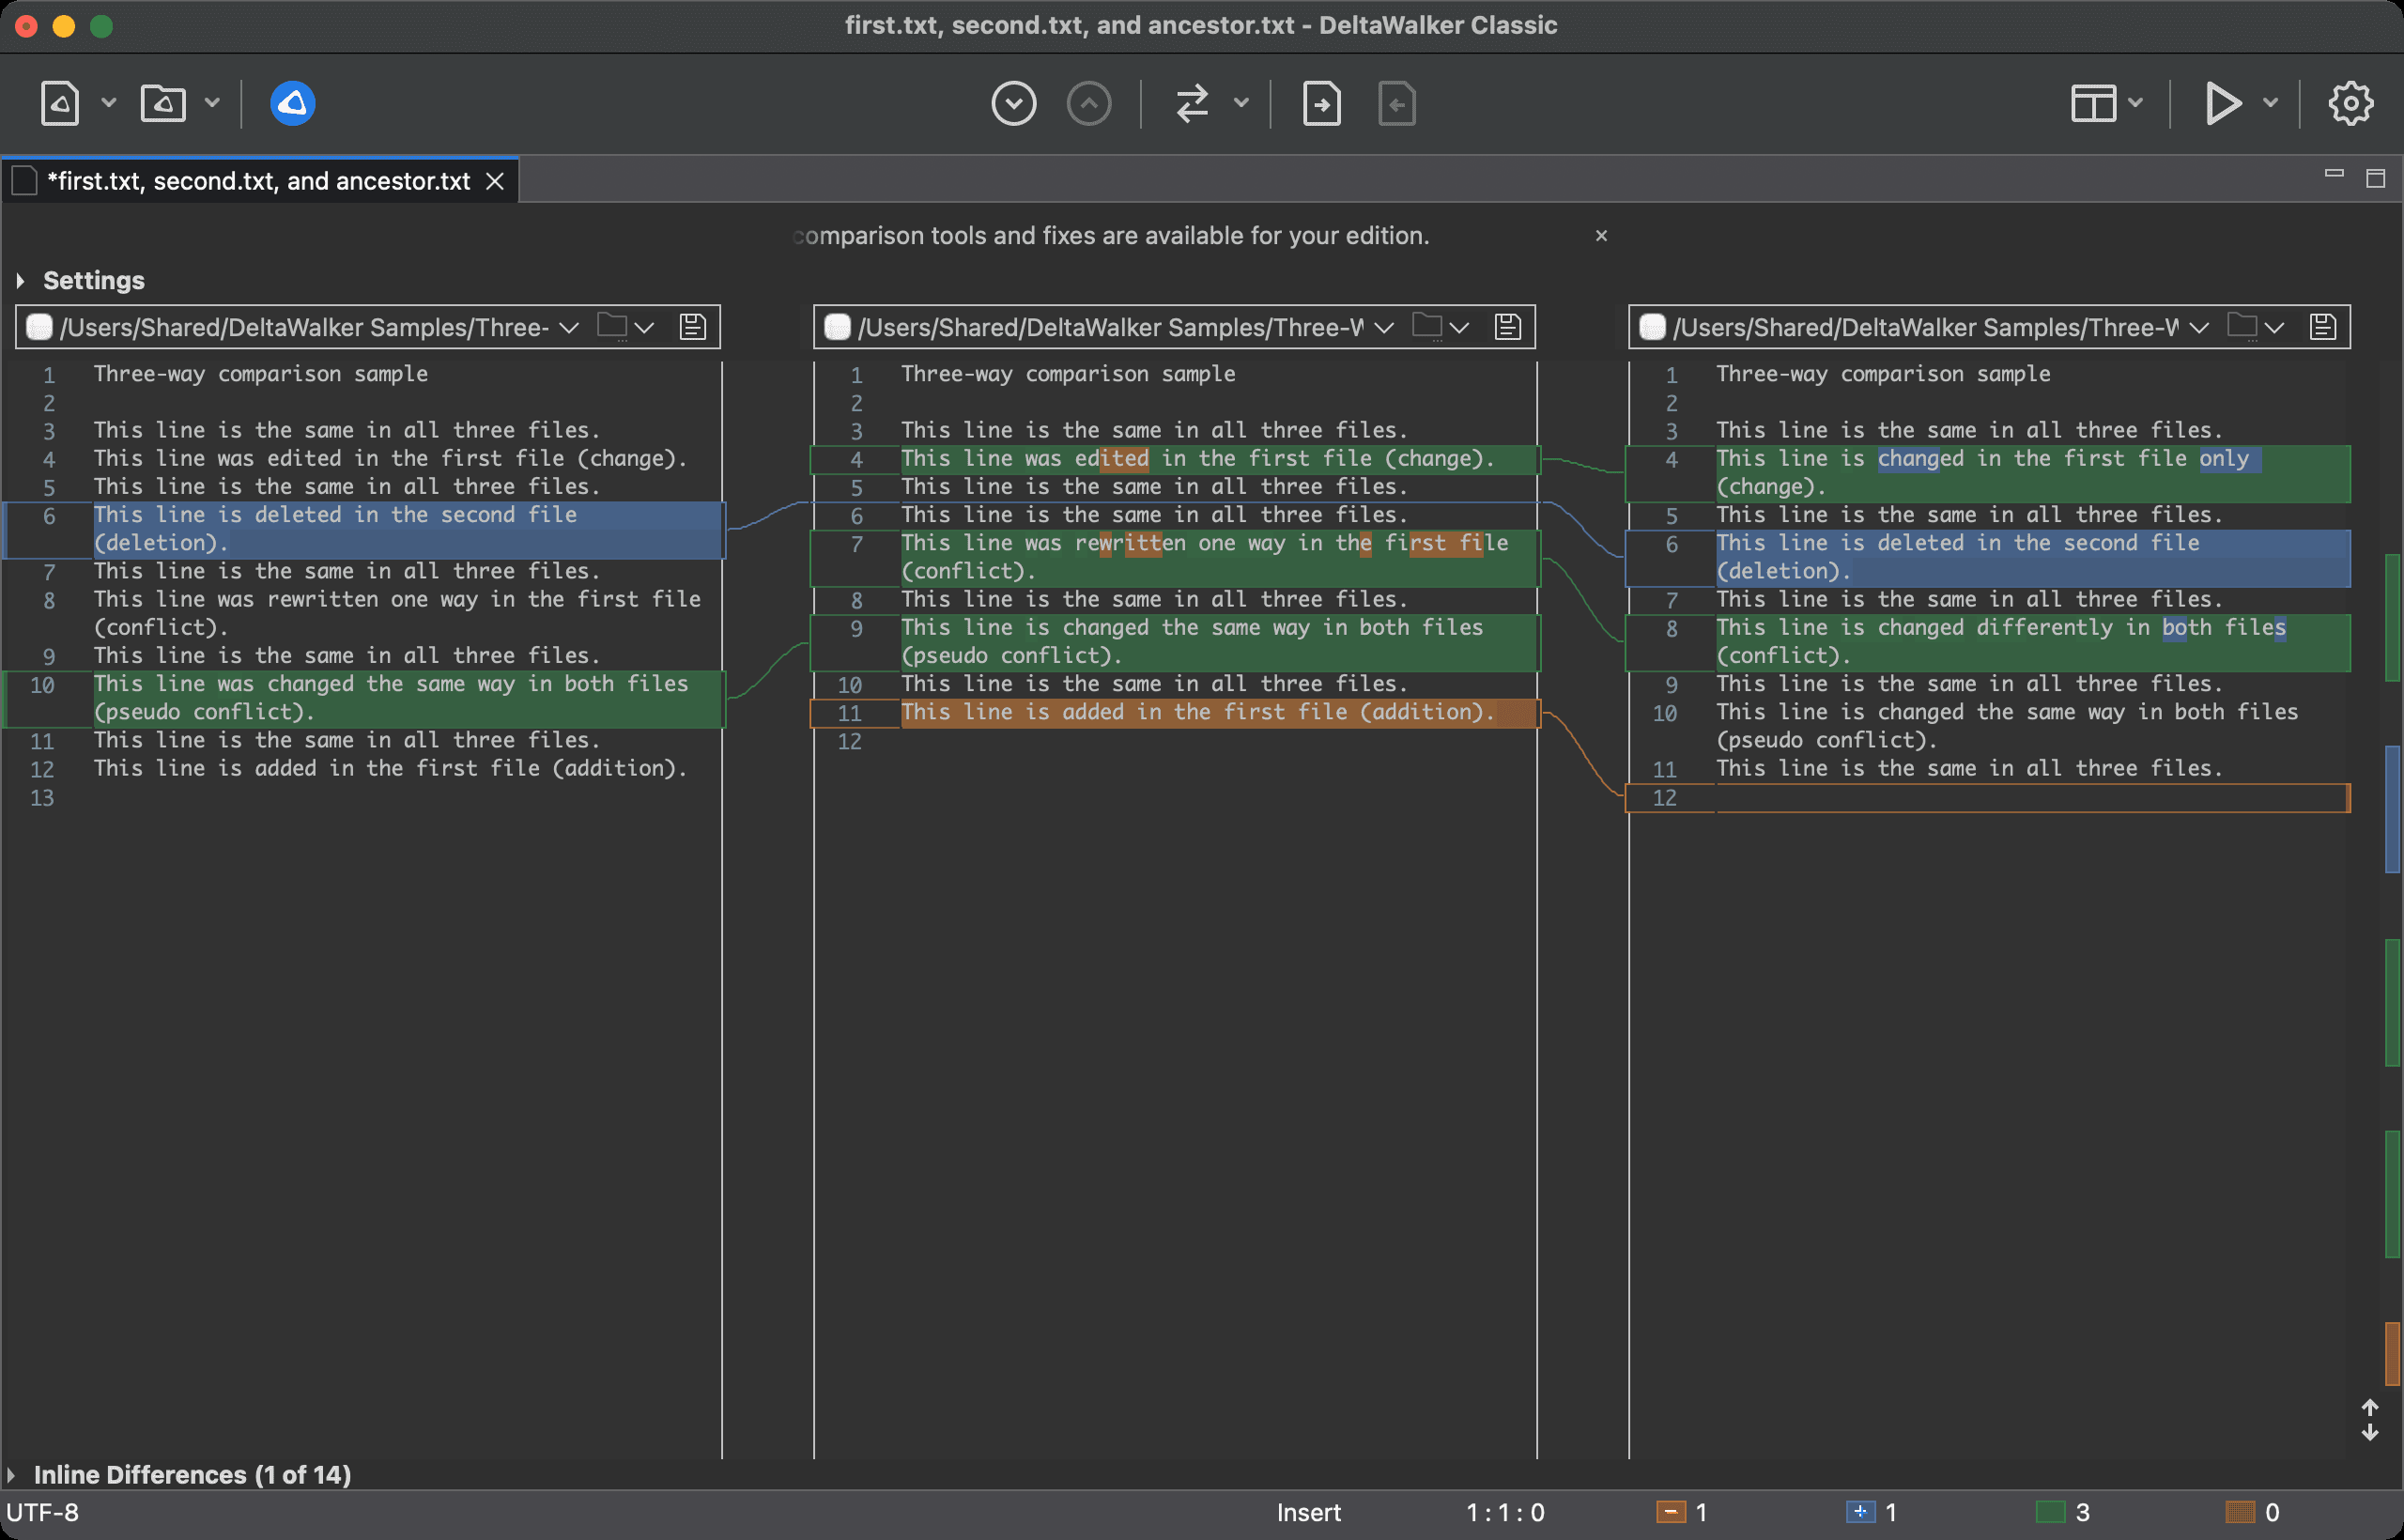Expand the Settings section

tap(20, 281)
